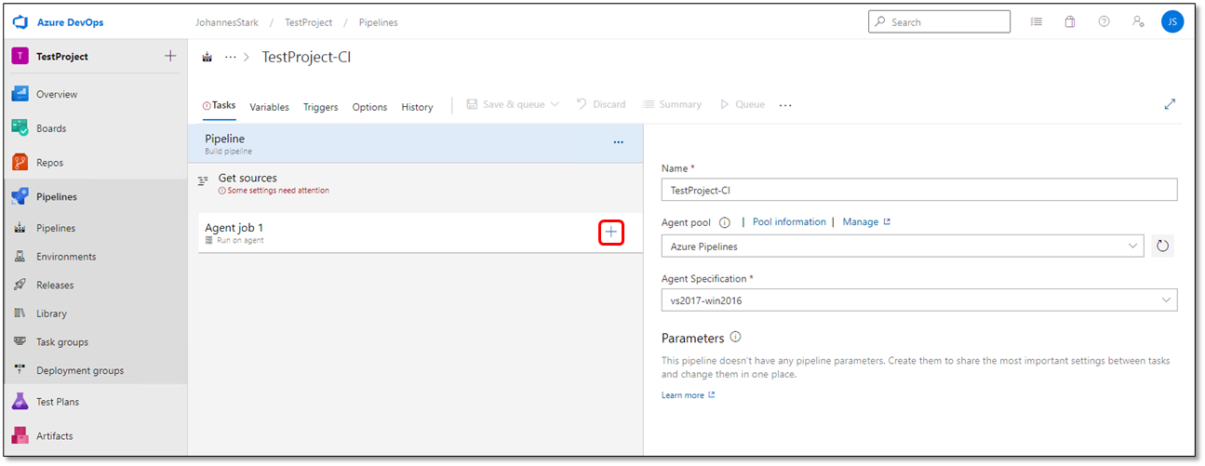1205x466 pixels.
Task: Open the Pipeline row ellipsis menu
Action: point(618,142)
